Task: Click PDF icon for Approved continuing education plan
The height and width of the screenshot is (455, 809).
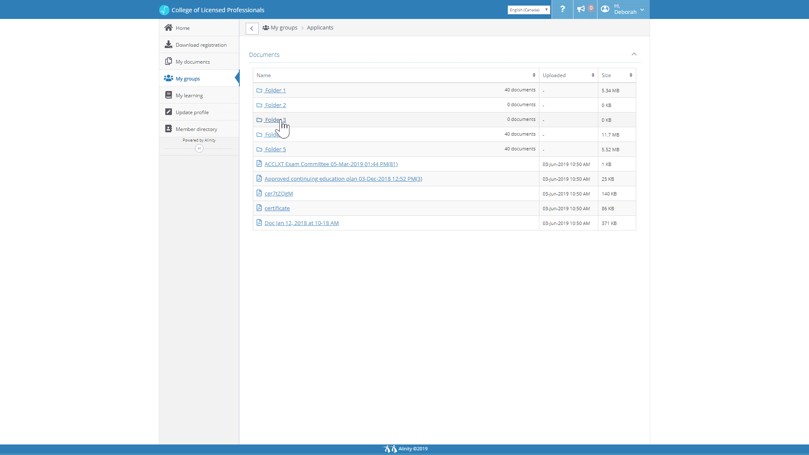Action: pyautogui.click(x=259, y=178)
